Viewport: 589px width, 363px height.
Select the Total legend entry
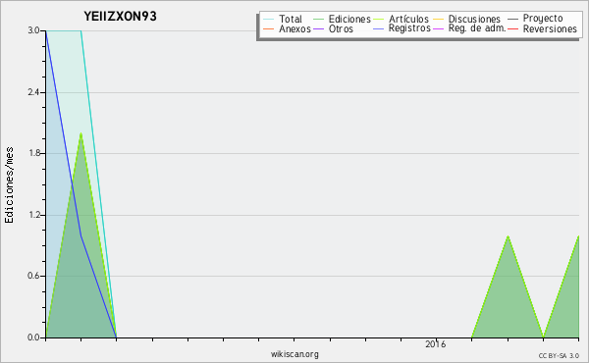[283, 20]
